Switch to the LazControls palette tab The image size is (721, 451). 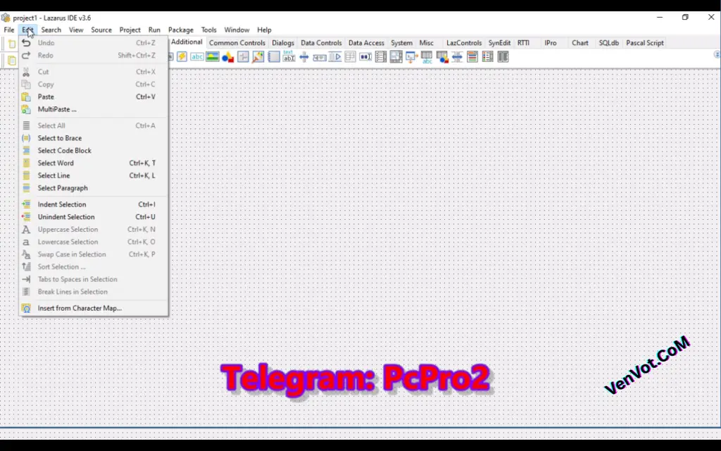point(464,43)
